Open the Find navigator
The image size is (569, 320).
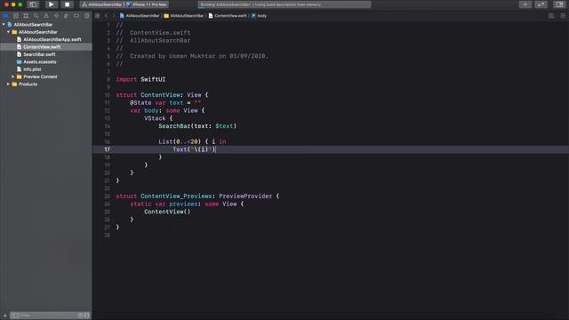click(x=36, y=16)
